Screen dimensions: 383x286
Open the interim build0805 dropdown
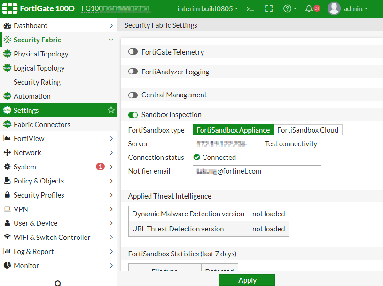point(208,9)
